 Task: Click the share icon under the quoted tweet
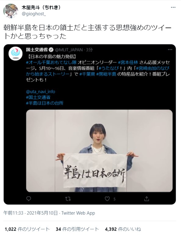(x=147, y=199)
